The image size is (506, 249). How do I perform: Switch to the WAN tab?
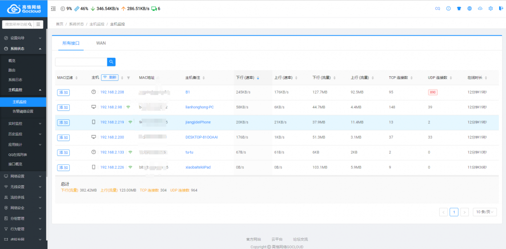(x=101, y=43)
